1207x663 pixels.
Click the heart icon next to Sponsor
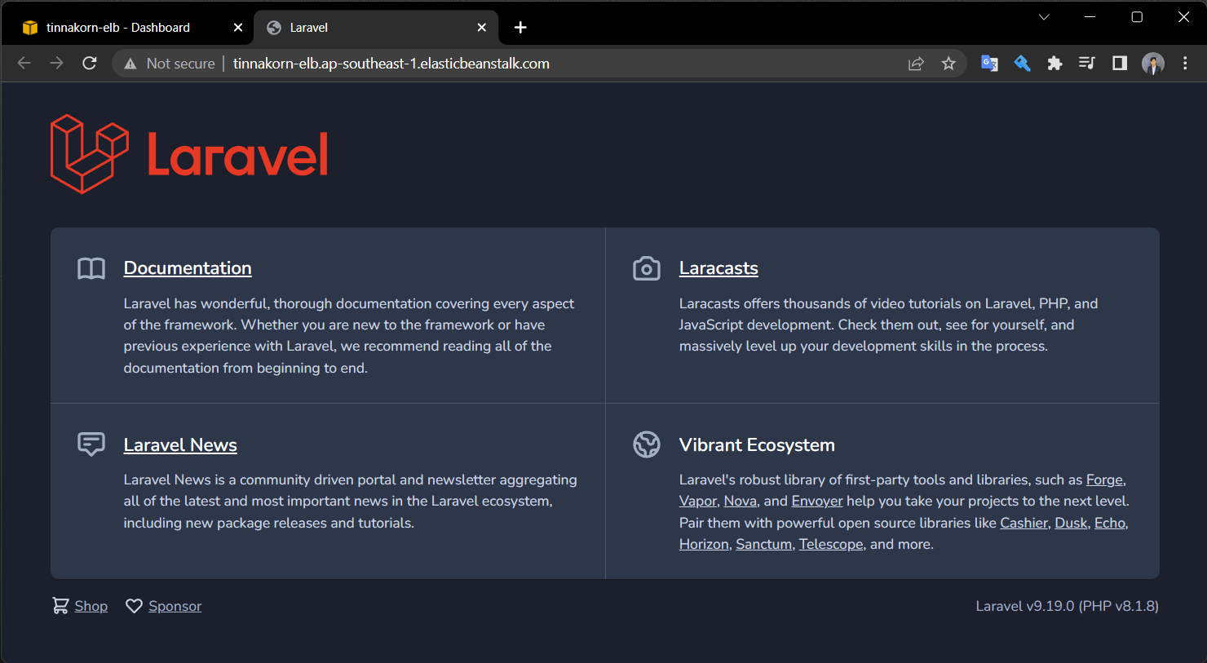pyautogui.click(x=134, y=605)
